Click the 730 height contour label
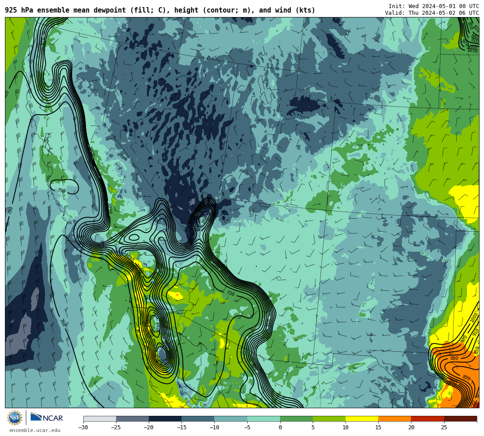The height and width of the screenshot is (436, 484). (231, 293)
